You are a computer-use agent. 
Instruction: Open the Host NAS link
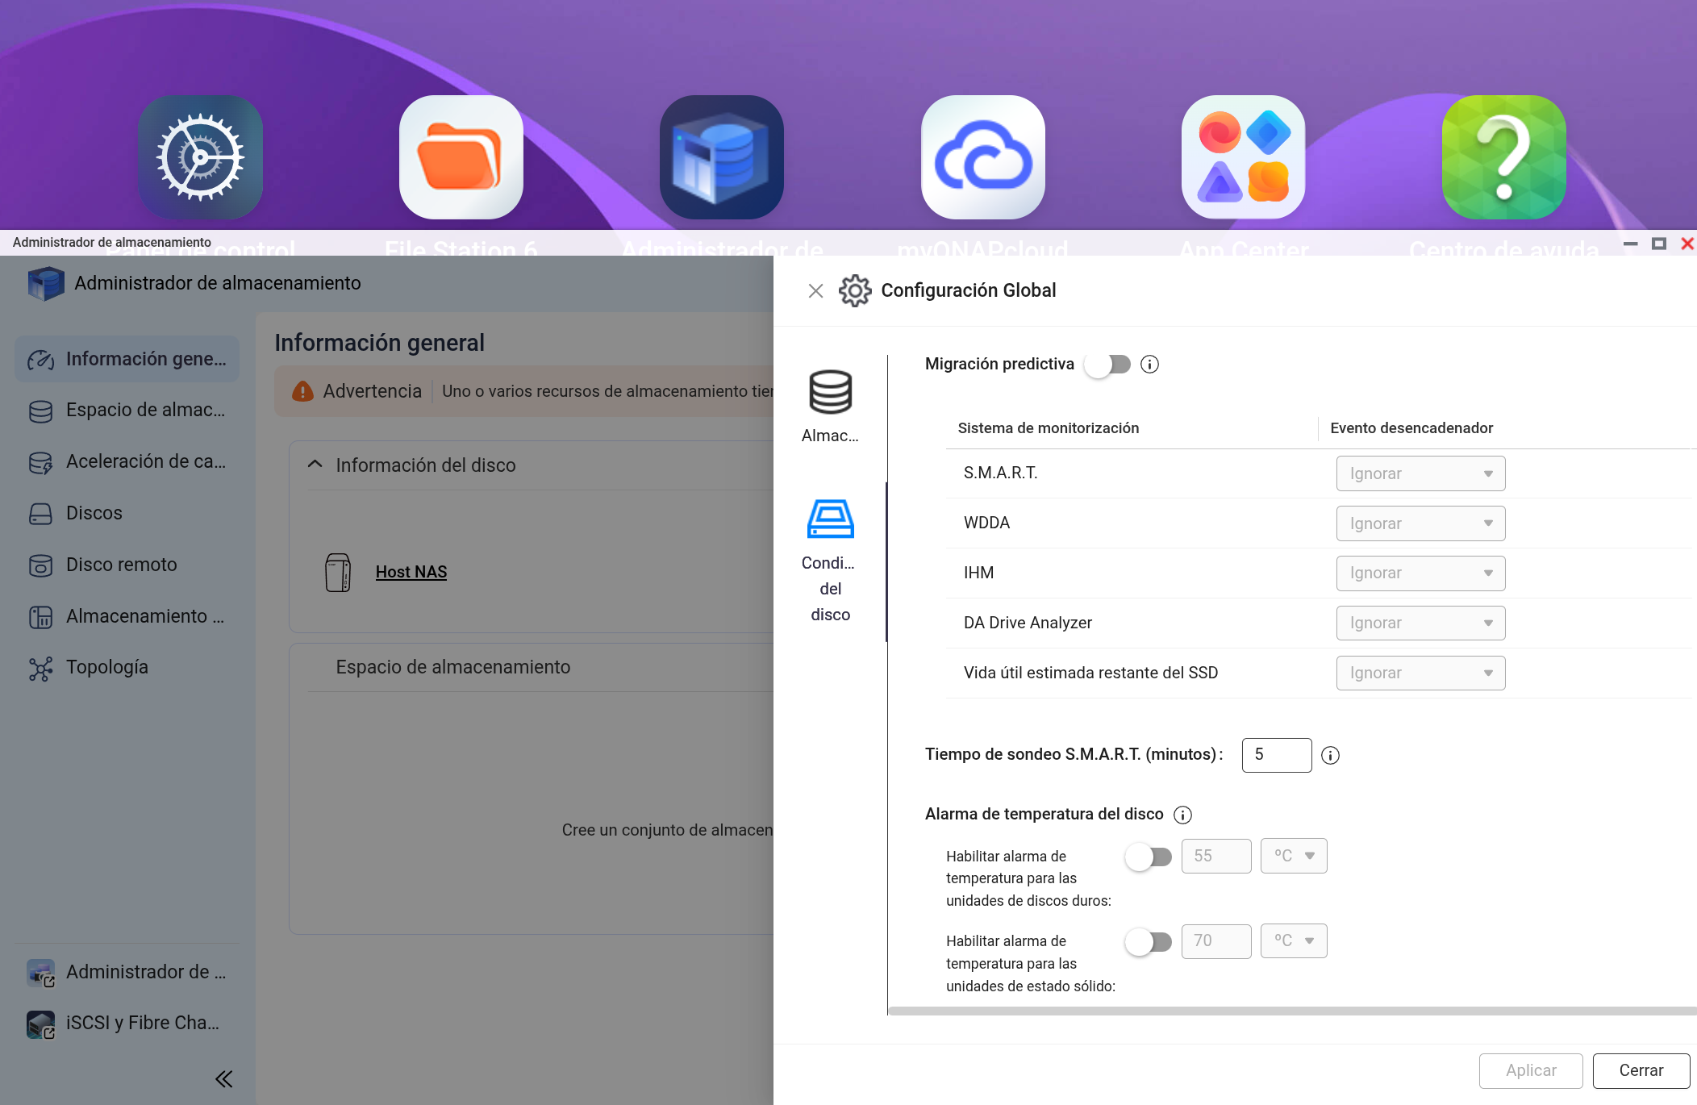point(411,572)
